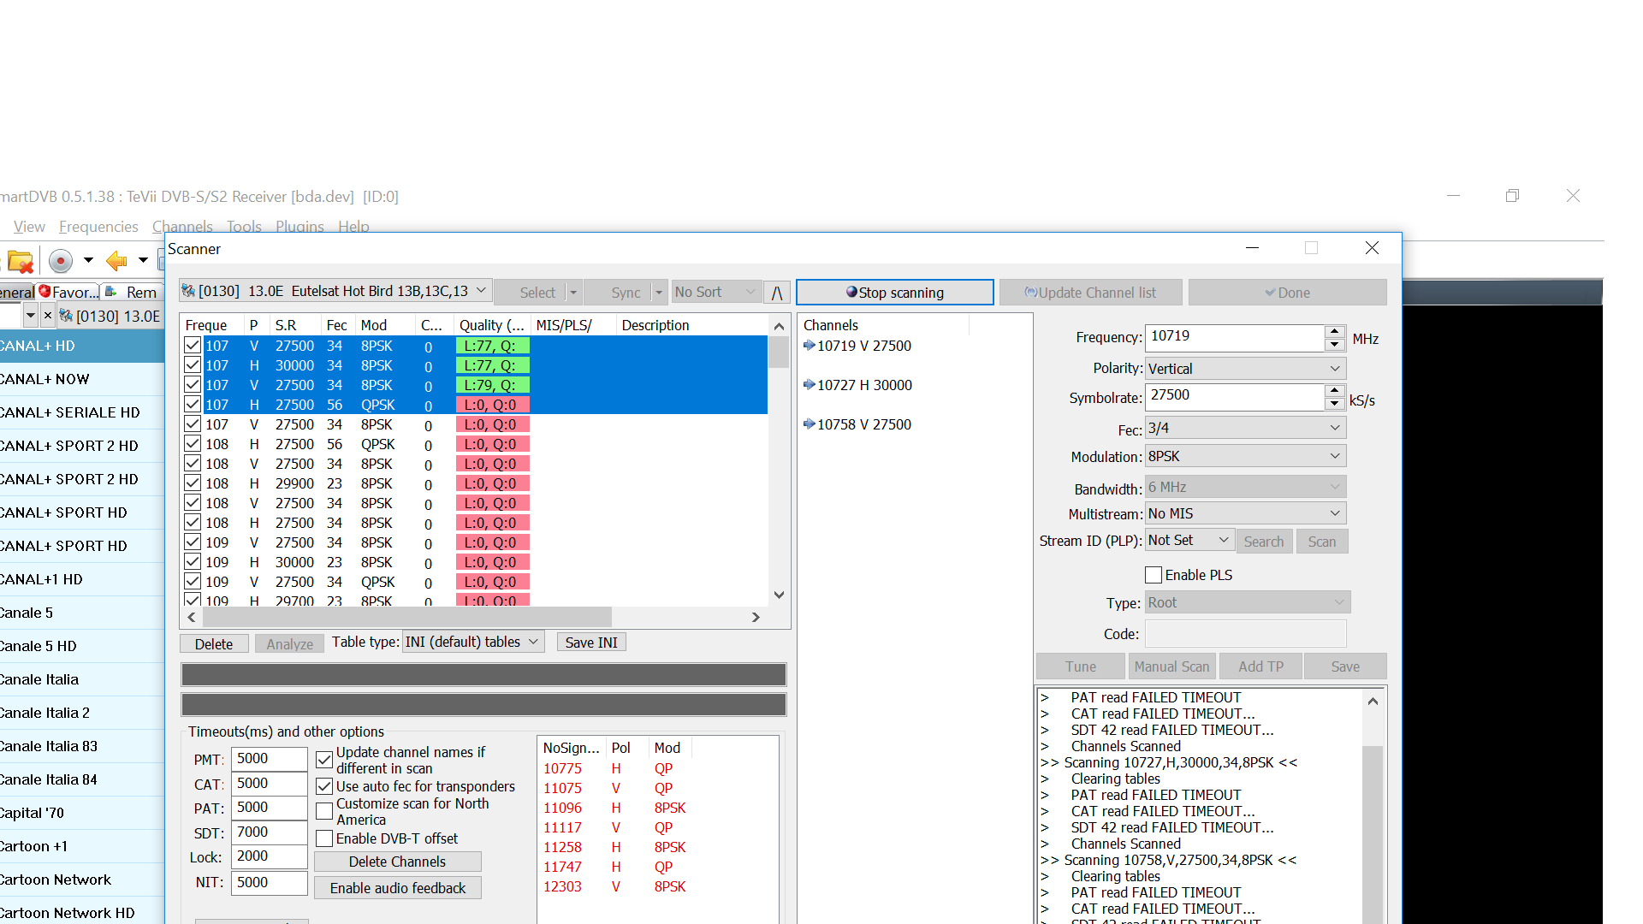Click Stop scanning button

tap(894, 293)
